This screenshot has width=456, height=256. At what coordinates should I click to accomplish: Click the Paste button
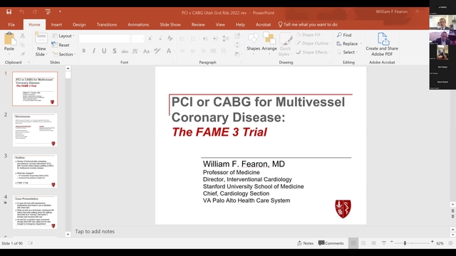click(9, 43)
